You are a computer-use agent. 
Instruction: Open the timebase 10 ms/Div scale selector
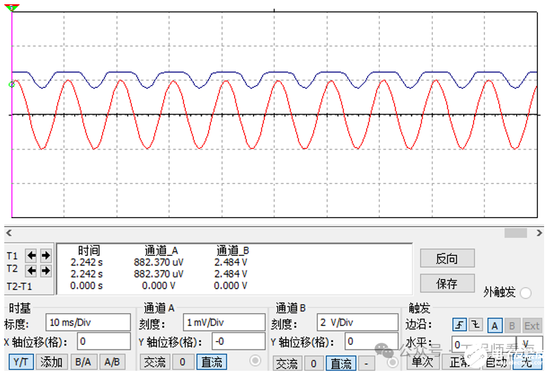[89, 321]
